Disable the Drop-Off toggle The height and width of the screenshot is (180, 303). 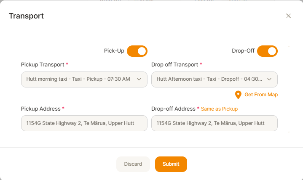(x=267, y=51)
